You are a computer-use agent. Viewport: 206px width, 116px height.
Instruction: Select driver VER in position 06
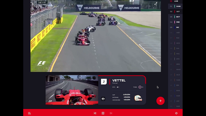tap(175, 33)
